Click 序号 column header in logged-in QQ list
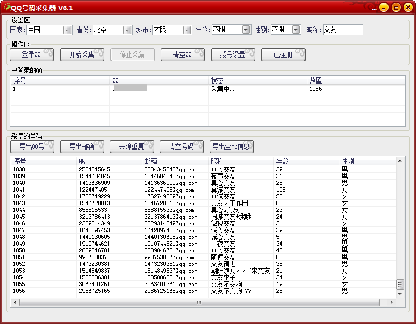 (60, 80)
